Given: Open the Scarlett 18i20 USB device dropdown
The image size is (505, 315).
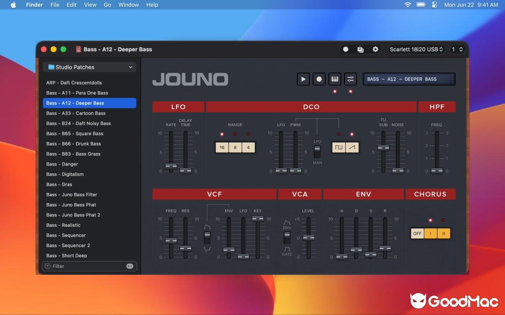Looking at the screenshot, I should (x=416, y=49).
